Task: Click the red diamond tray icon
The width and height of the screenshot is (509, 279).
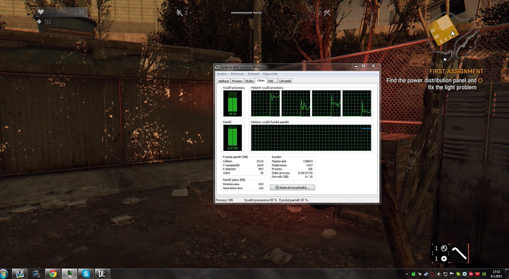Action: tap(433, 274)
